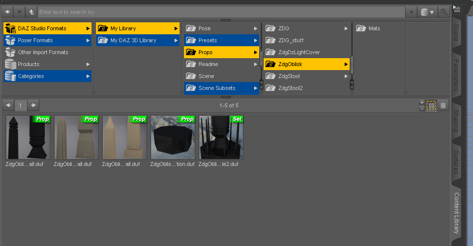The width and height of the screenshot is (473, 246).
Task: Select Categories entry
Action: click(47, 76)
